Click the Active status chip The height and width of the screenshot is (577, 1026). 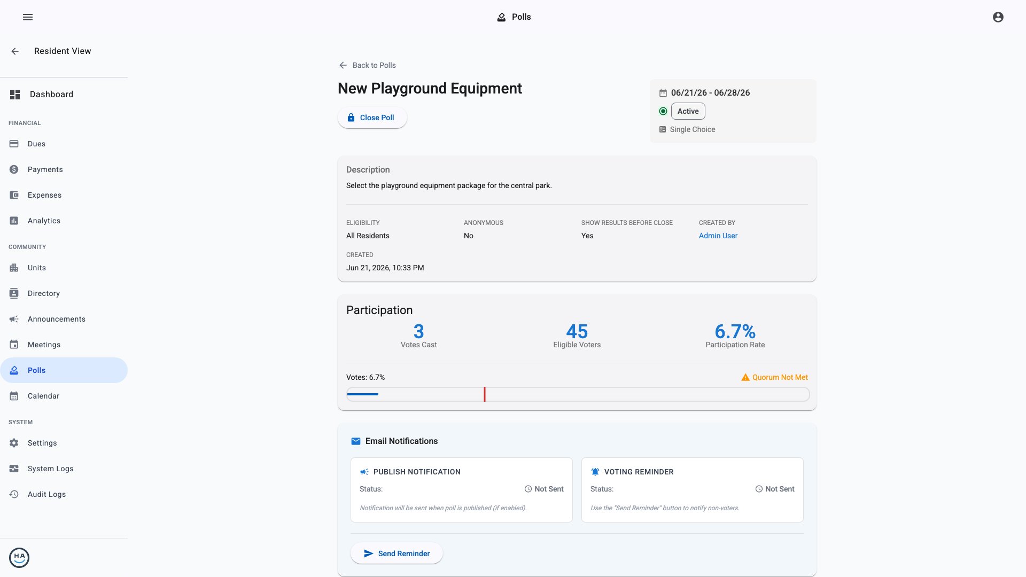point(688,111)
